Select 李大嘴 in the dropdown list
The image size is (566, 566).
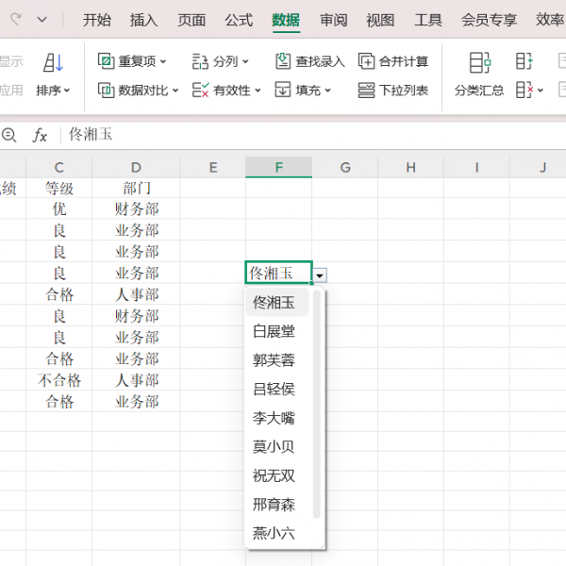click(274, 418)
